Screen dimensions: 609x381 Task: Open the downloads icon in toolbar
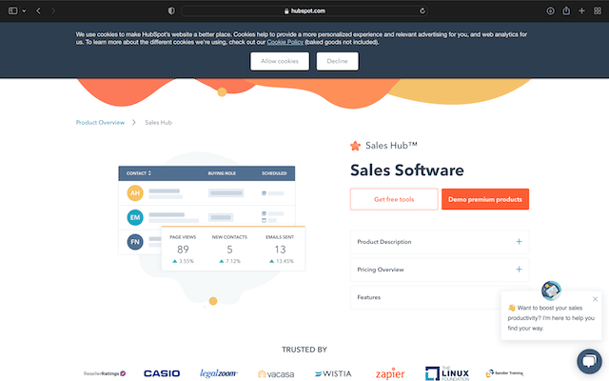[550, 10]
